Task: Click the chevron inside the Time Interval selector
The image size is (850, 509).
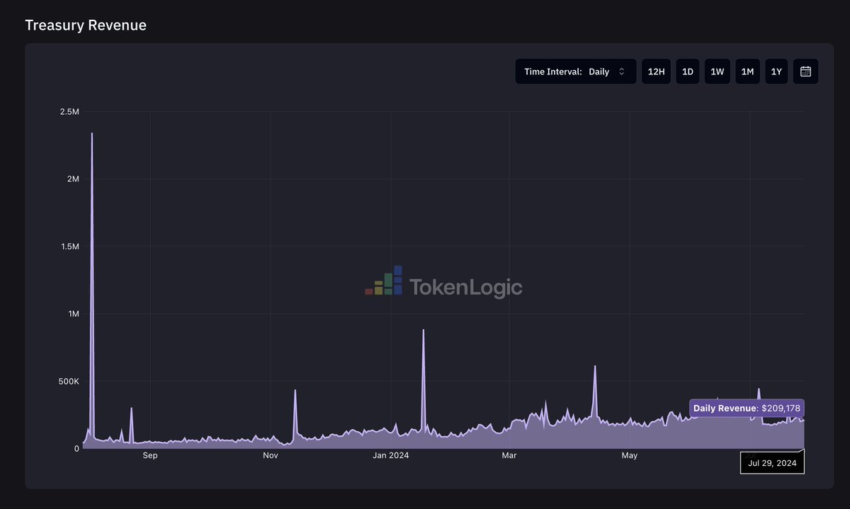Action: click(x=622, y=71)
